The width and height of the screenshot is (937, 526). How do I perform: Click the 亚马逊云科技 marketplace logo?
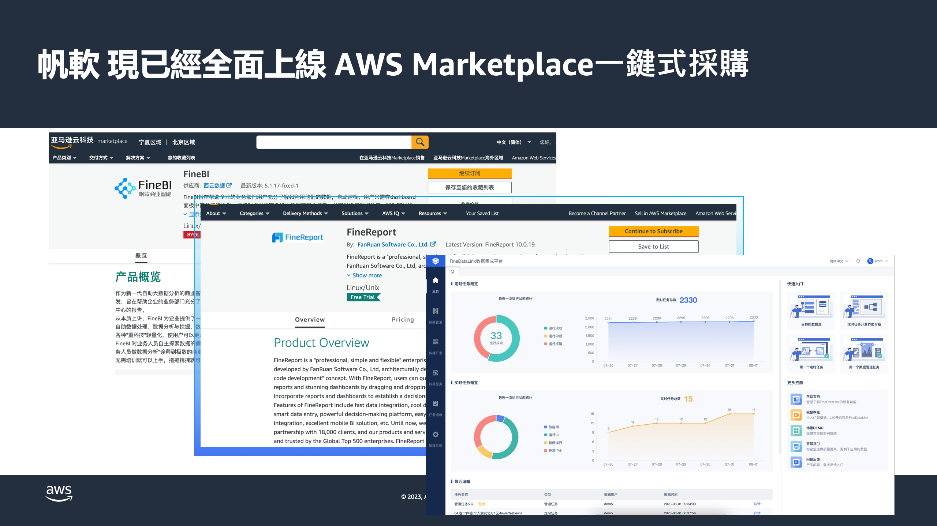pyautogui.click(x=89, y=142)
